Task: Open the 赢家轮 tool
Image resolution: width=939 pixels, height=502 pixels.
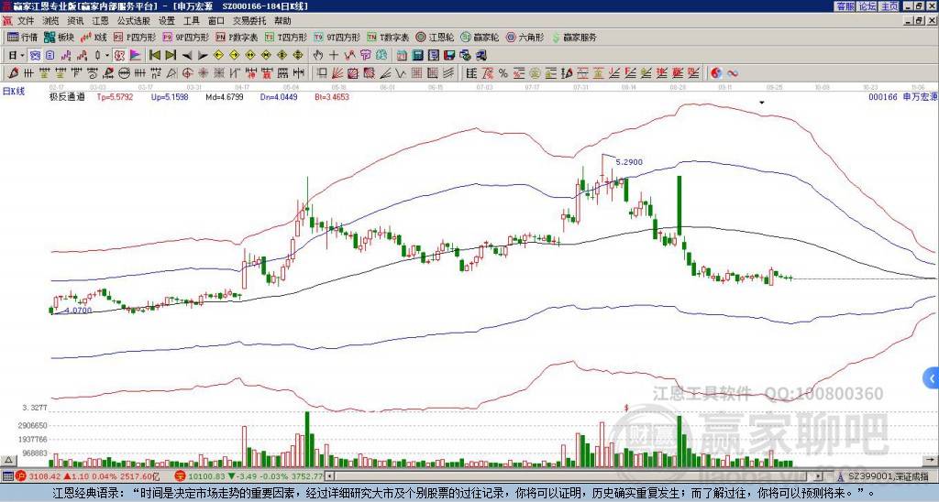Action: coord(480,37)
